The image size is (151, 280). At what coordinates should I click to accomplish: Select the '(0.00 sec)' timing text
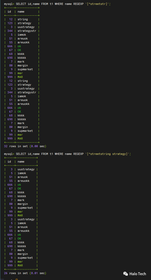(38, 146)
